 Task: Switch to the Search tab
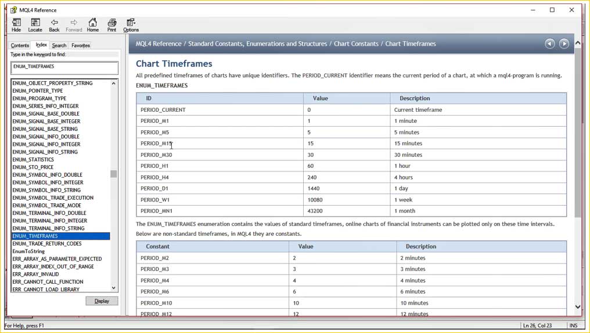click(x=59, y=45)
